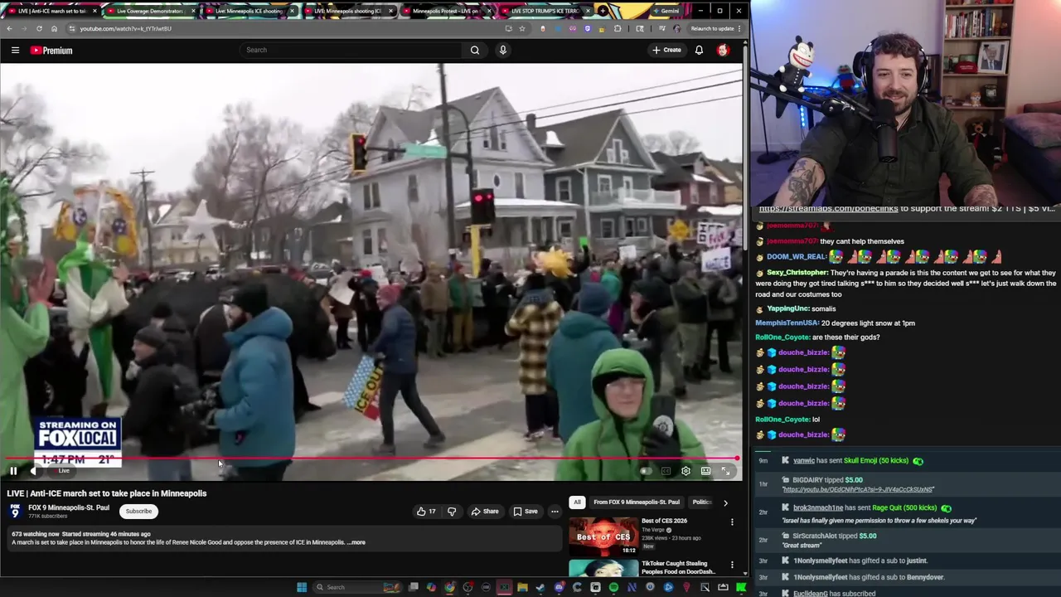Expand the video description with ...more
Screen dimensions: 1061x597
pyautogui.click(x=356, y=542)
